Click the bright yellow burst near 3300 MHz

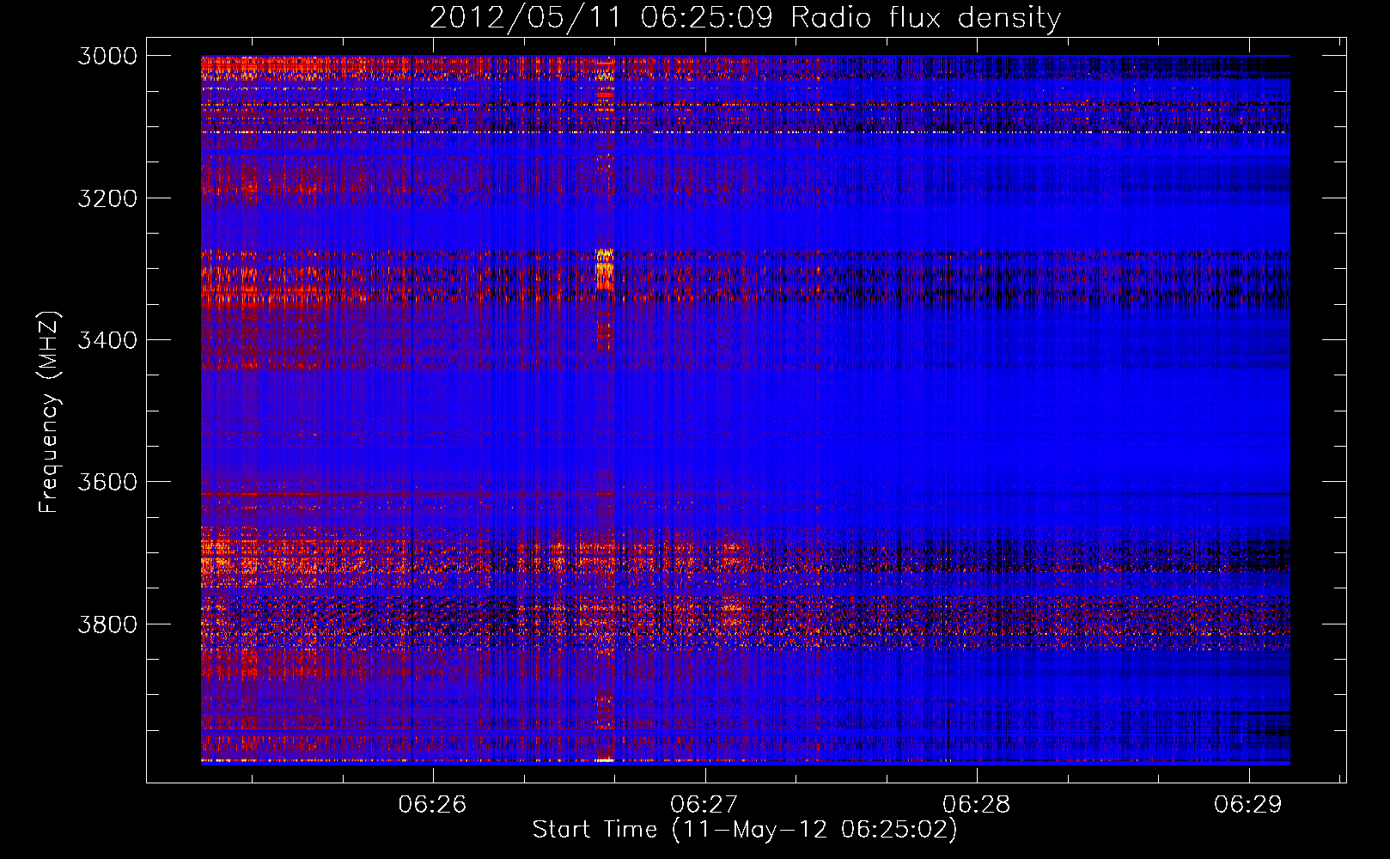click(605, 268)
